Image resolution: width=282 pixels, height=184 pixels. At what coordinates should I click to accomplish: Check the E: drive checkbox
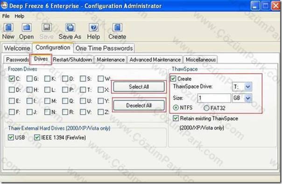[x=12, y=101]
